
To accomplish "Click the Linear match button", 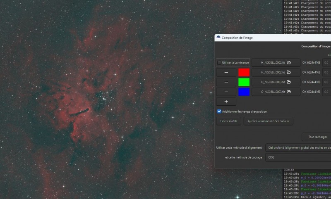I will click(x=229, y=121).
